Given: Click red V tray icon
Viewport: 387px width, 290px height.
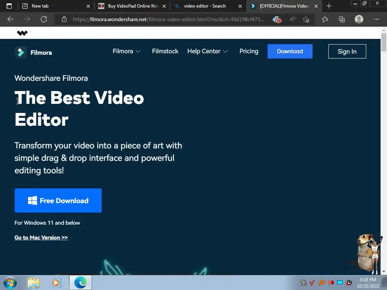Looking at the screenshot, I should (312, 282).
